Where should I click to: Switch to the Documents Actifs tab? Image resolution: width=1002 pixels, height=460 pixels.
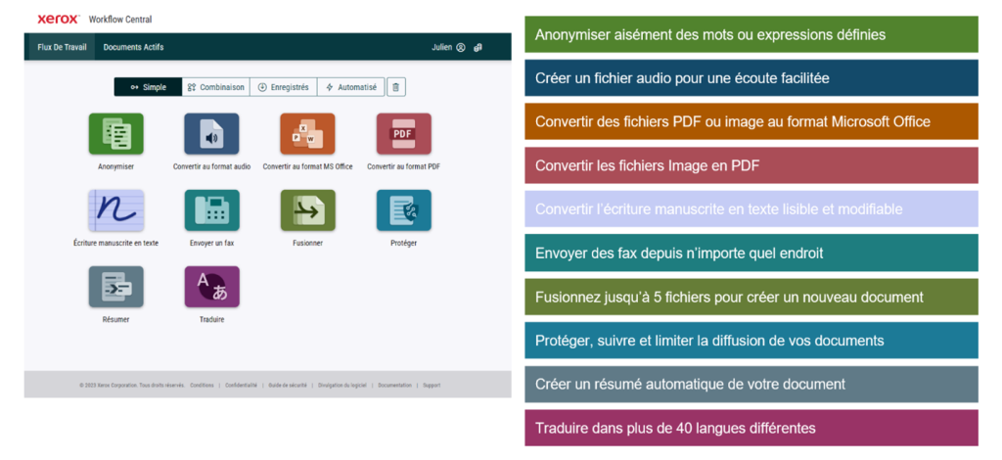click(x=133, y=47)
